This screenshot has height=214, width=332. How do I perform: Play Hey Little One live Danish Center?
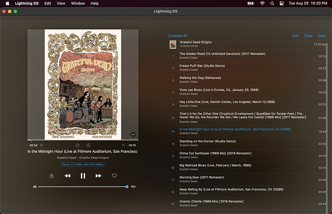(x=248, y=104)
